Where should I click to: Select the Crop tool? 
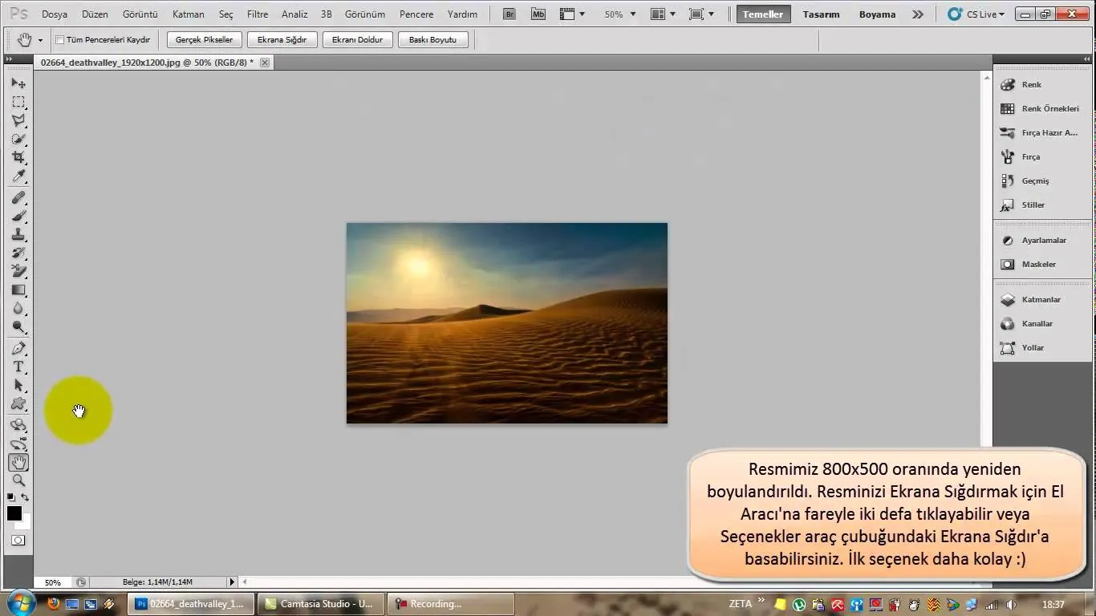click(18, 158)
